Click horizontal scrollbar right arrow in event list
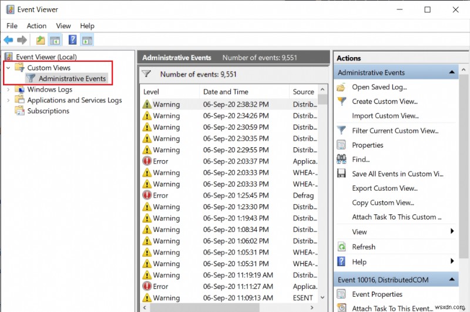 coord(312,307)
